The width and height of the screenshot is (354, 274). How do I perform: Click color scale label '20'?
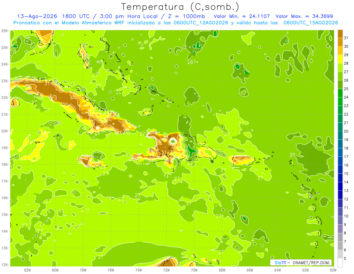[x=346, y=131]
